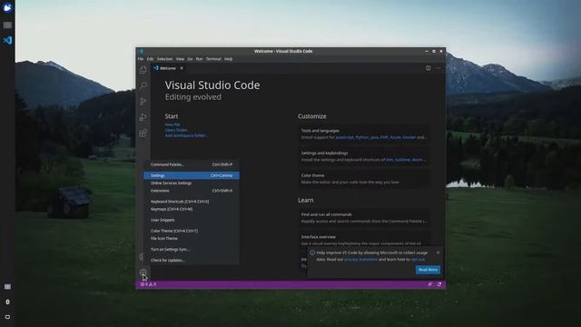The height and width of the screenshot is (327, 581).
Task: Open the Selection menu
Action: click(x=164, y=59)
